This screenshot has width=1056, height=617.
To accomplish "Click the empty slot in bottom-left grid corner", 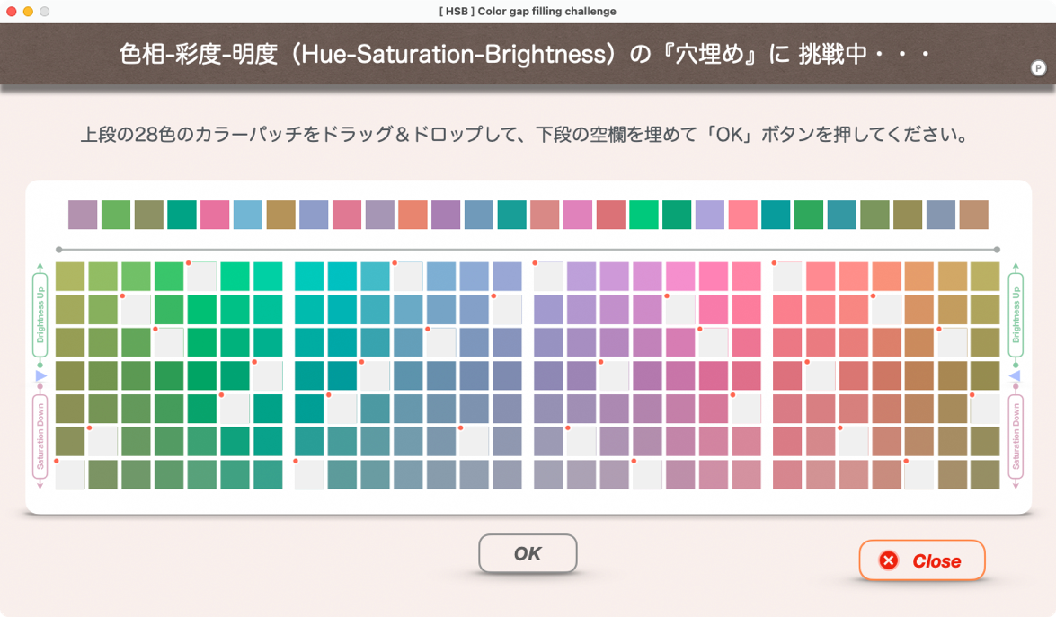I will pyautogui.click(x=70, y=474).
